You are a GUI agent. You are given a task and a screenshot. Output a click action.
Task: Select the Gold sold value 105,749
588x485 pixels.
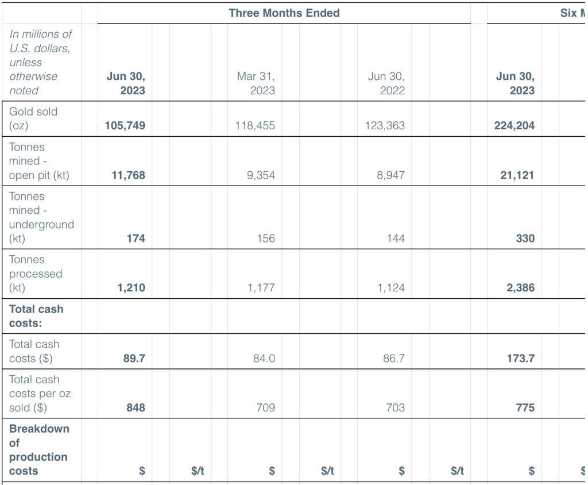tap(125, 125)
